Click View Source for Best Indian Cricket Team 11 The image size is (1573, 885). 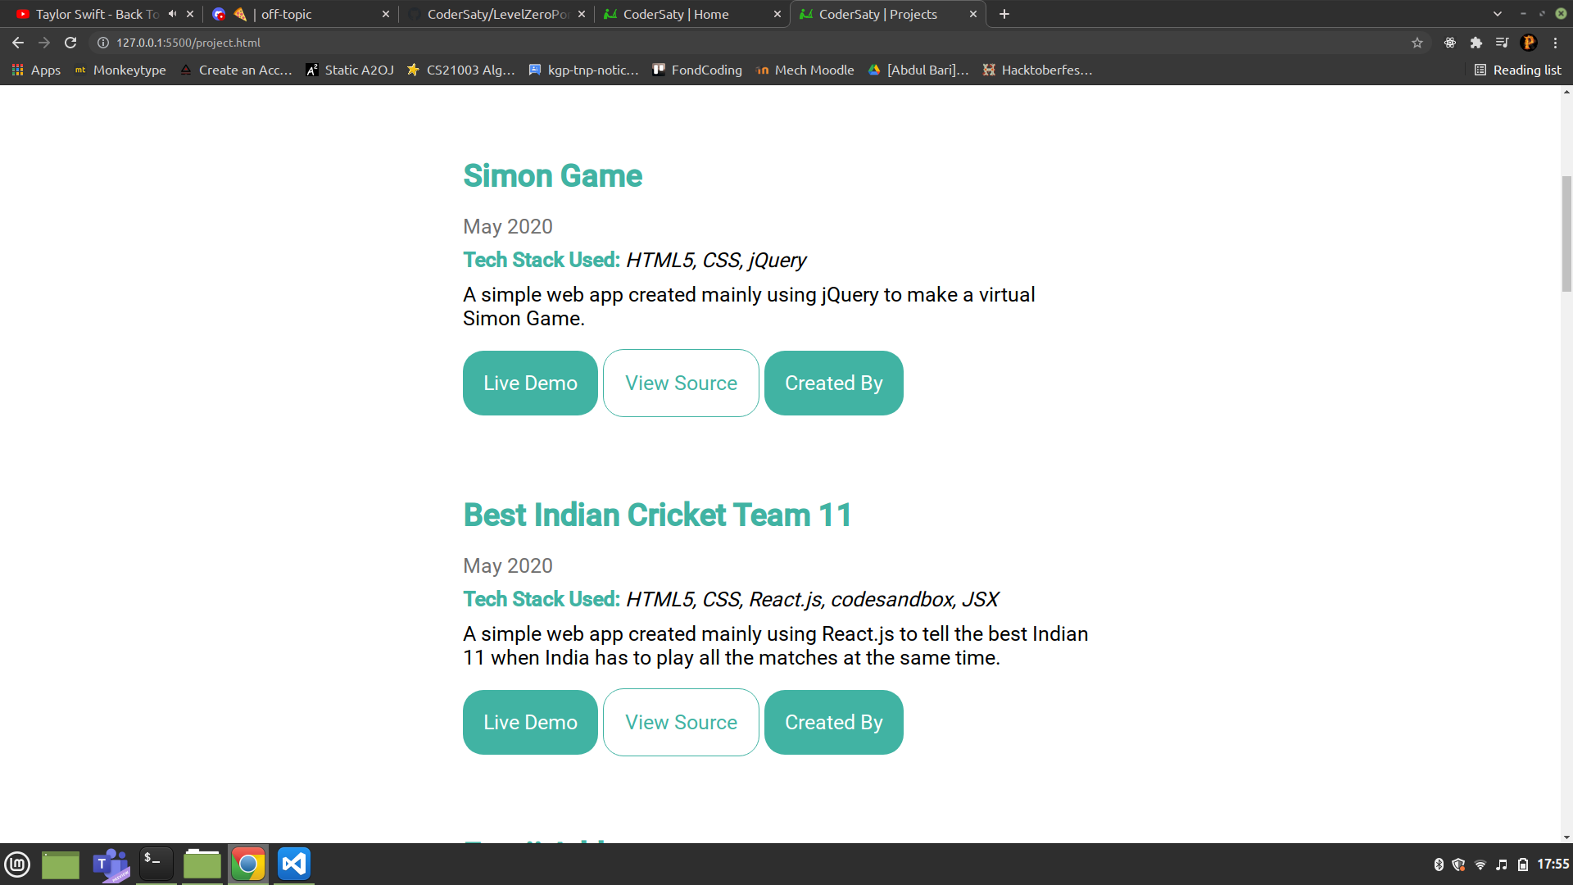(x=681, y=723)
